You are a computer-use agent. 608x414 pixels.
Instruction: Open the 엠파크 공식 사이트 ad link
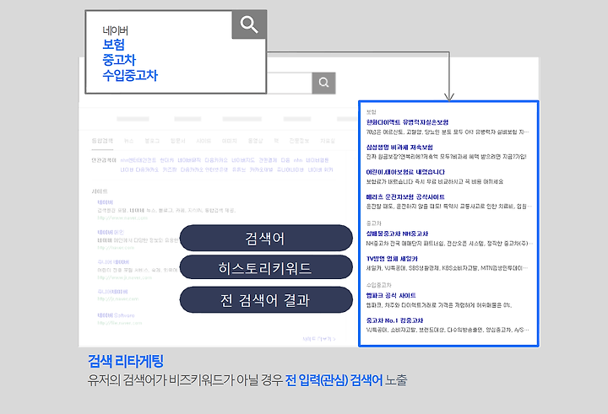391,295
